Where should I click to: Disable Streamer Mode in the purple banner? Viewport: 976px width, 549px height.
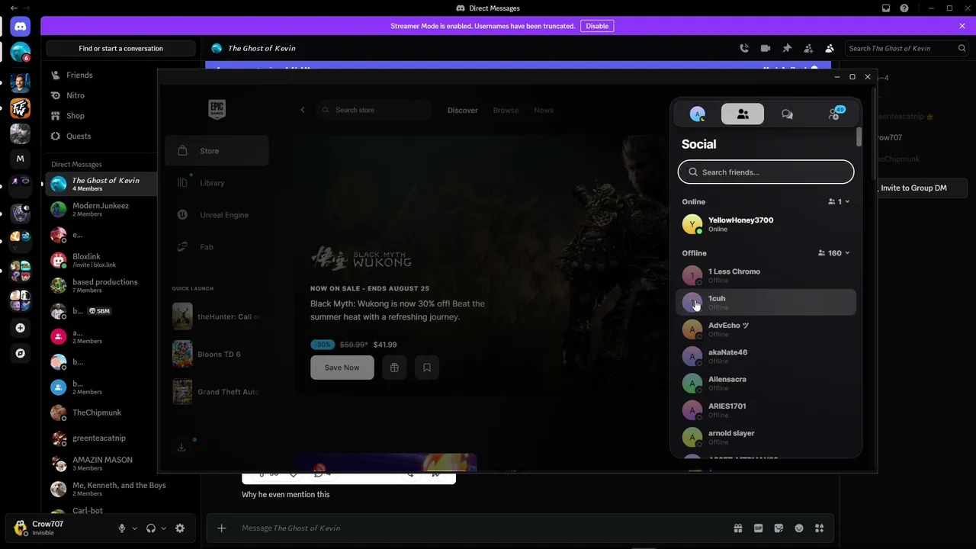[597, 26]
